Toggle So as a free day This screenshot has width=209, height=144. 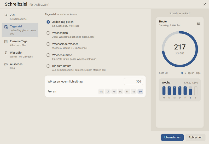140,91
